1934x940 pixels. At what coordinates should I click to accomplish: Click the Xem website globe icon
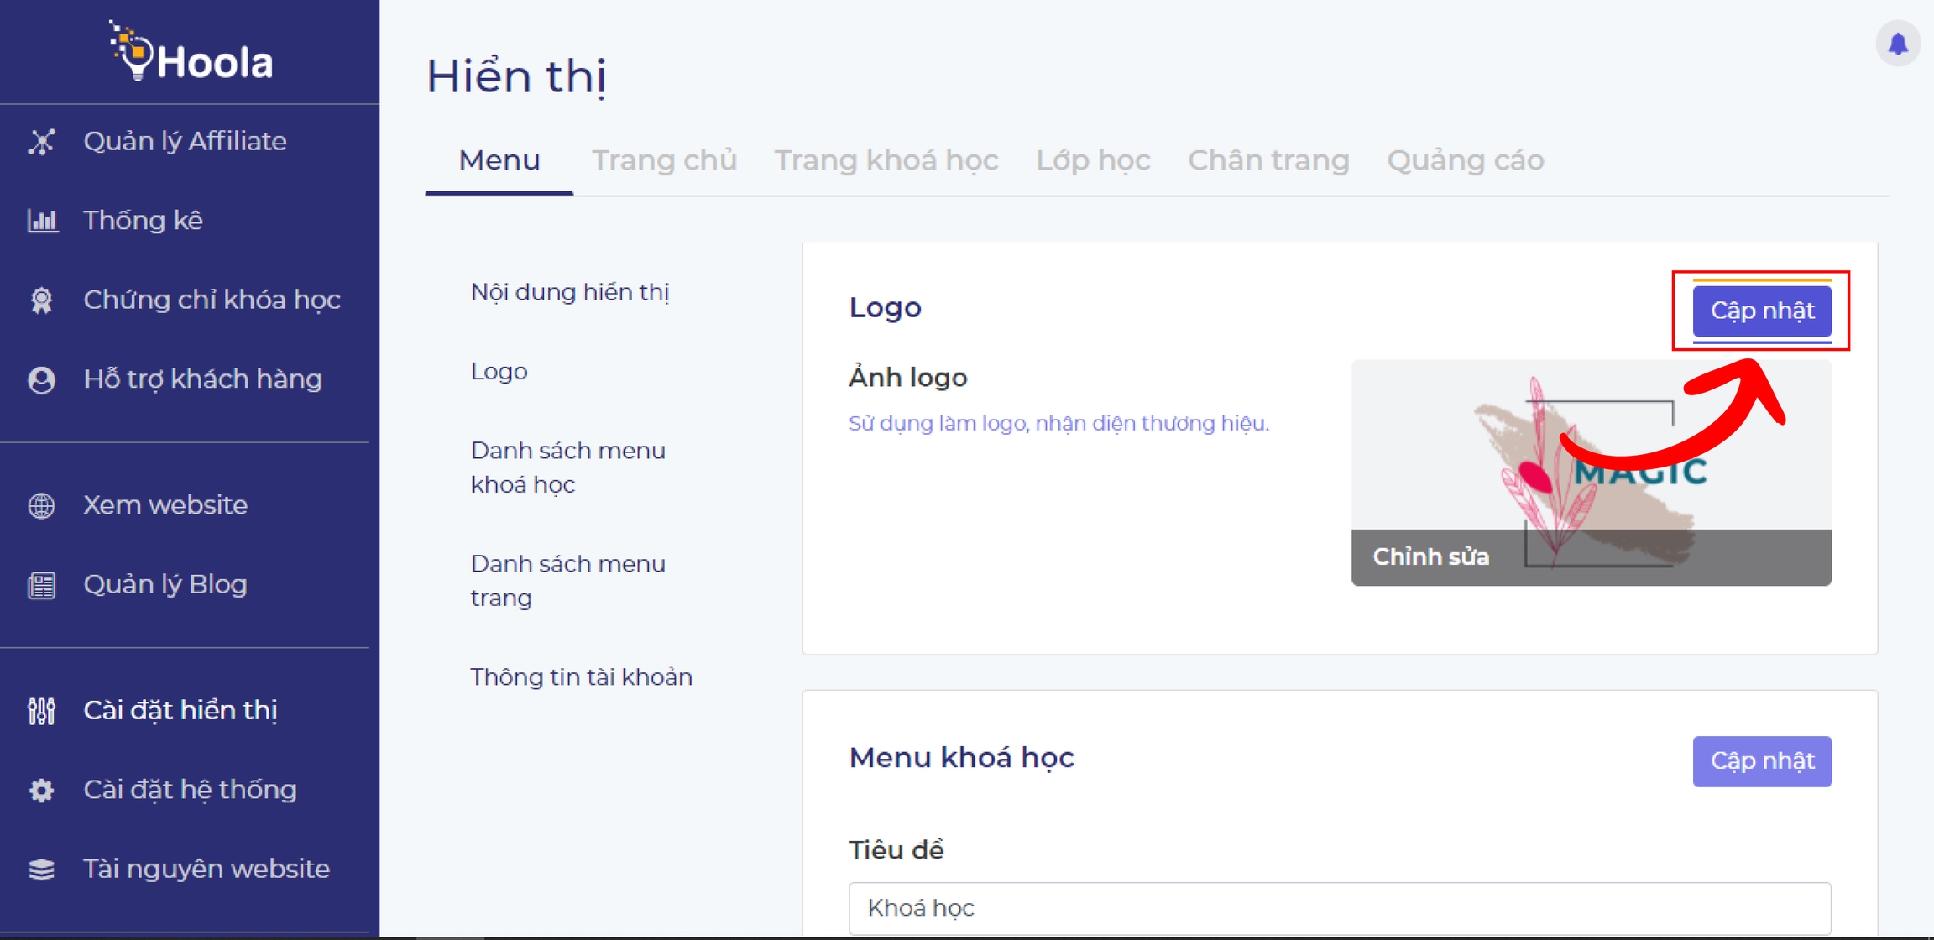coord(42,505)
